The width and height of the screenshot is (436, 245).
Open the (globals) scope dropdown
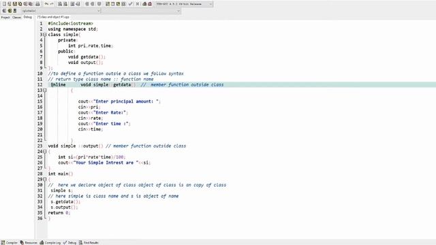pos(61,11)
